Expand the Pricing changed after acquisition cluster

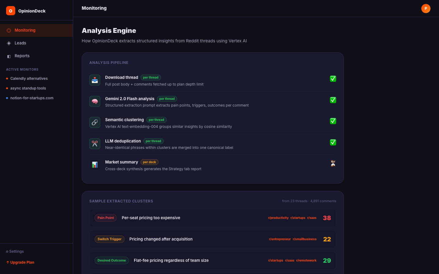point(212,239)
